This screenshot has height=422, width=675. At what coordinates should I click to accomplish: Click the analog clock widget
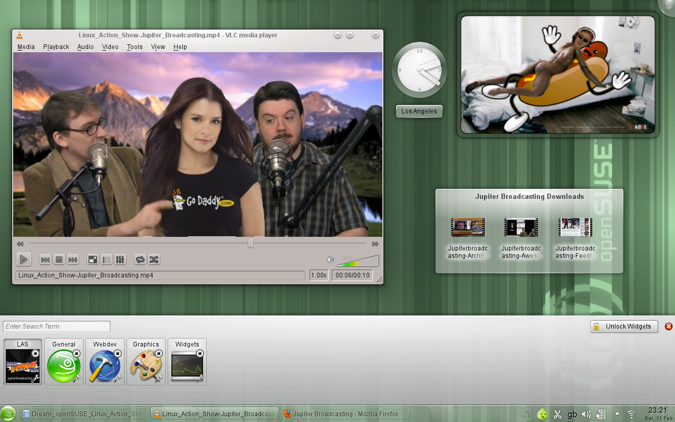(x=420, y=70)
